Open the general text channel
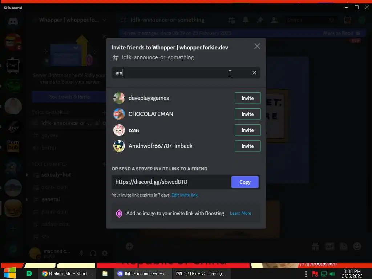This screenshot has width=372, height=279. click(50, 199)
